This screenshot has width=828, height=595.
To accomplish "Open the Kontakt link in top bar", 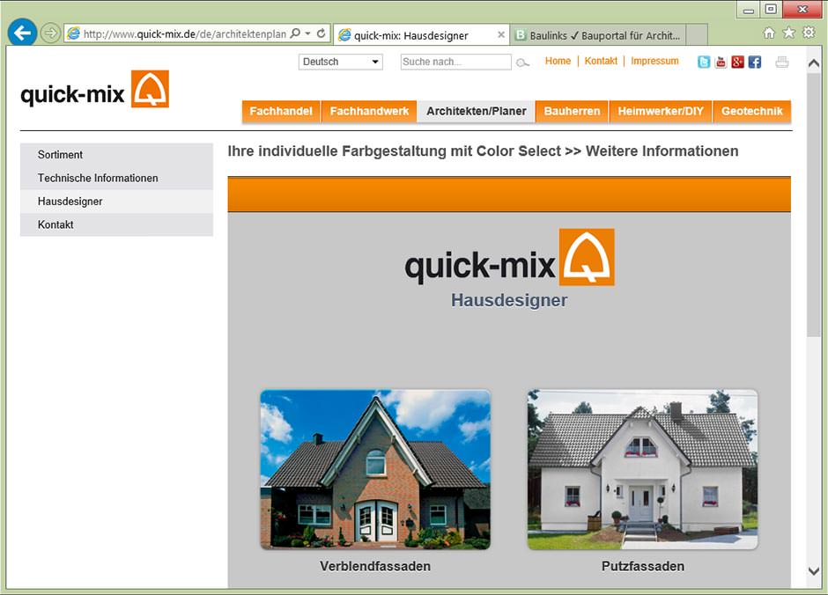I will [601, 61].
